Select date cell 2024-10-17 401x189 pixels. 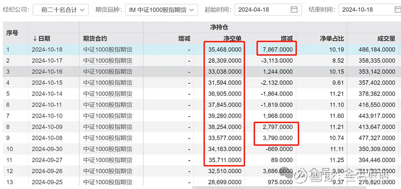click(47, 60)
